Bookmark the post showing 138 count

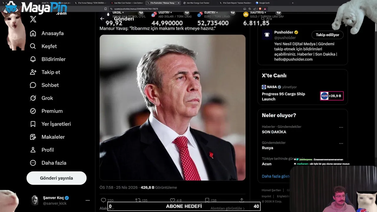click(207, 200)
